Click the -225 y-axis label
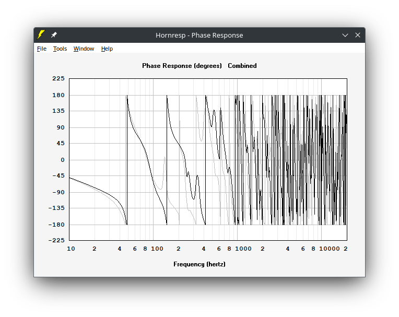 [56, 240]
